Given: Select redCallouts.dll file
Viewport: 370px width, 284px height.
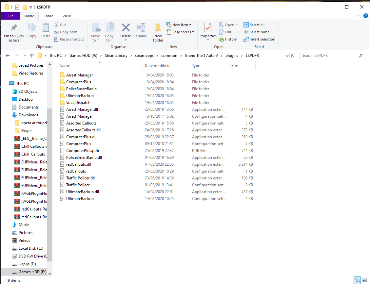Looking at the screenshot, I should tap(79, 164).
